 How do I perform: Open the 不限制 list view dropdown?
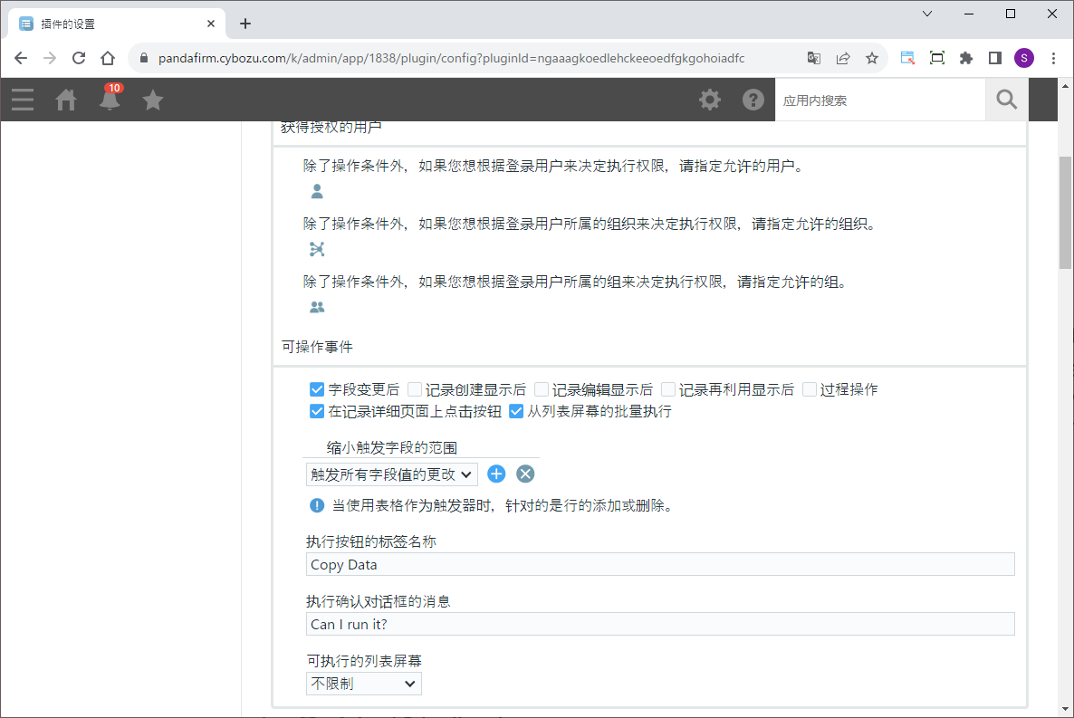[363, 684]
